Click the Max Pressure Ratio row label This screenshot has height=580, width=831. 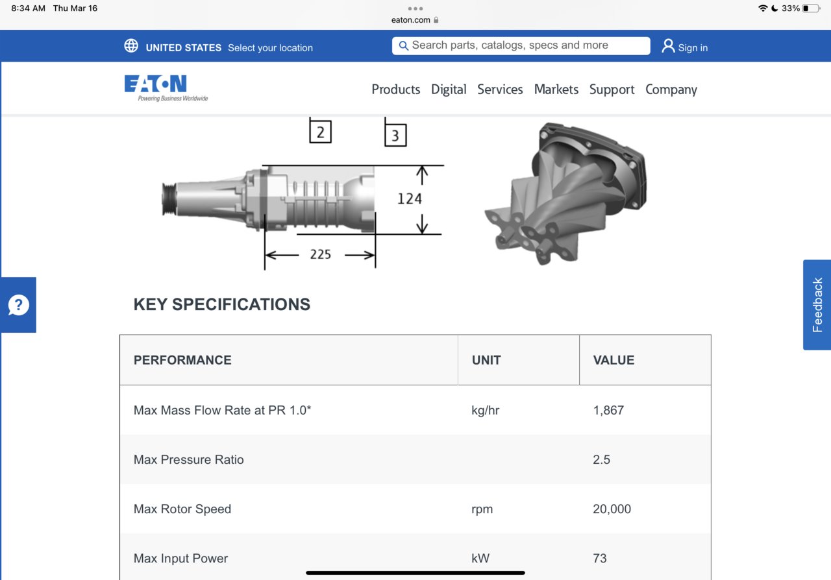pos(188,459)
